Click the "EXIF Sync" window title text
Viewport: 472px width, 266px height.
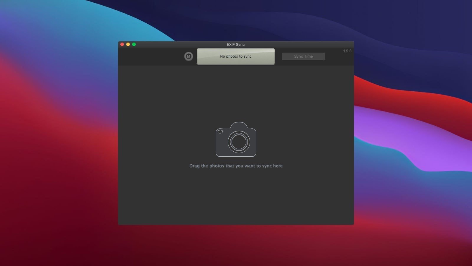coord(236,44)
